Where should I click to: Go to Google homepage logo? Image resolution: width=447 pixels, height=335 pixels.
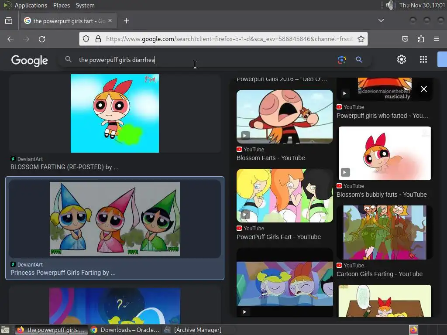[30, 60]
